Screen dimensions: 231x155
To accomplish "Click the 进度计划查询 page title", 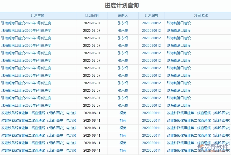I will pyautogui.click(x=116, y=4).
